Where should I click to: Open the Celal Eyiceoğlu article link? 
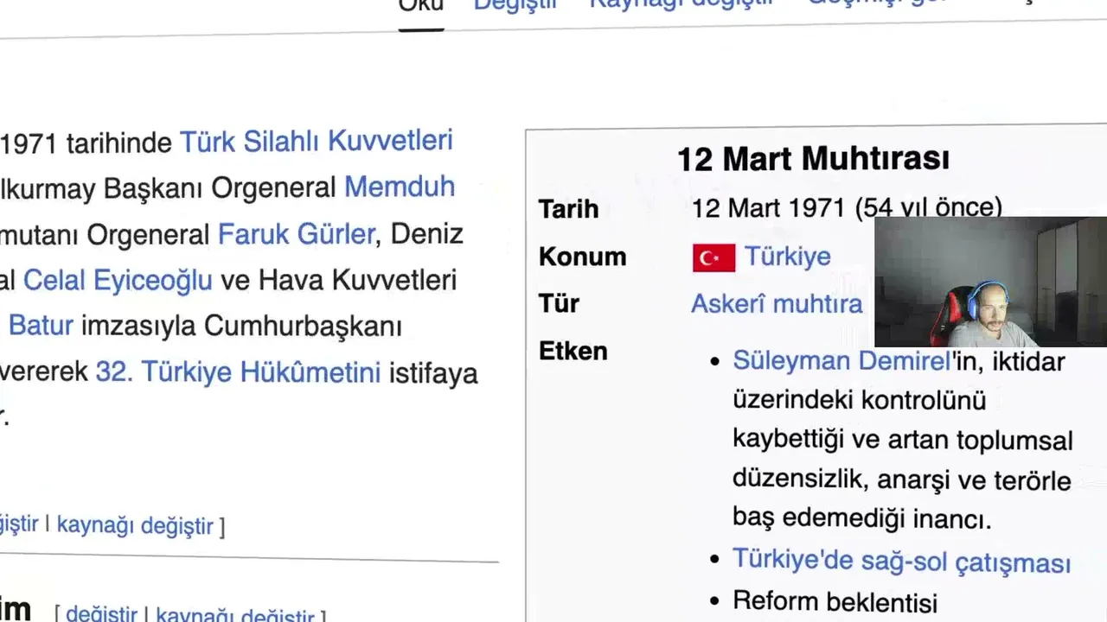[118, 281]
